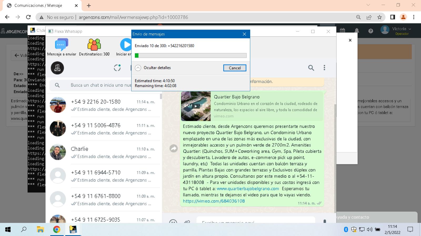Open the Windows notification center

tap(410, 229)
